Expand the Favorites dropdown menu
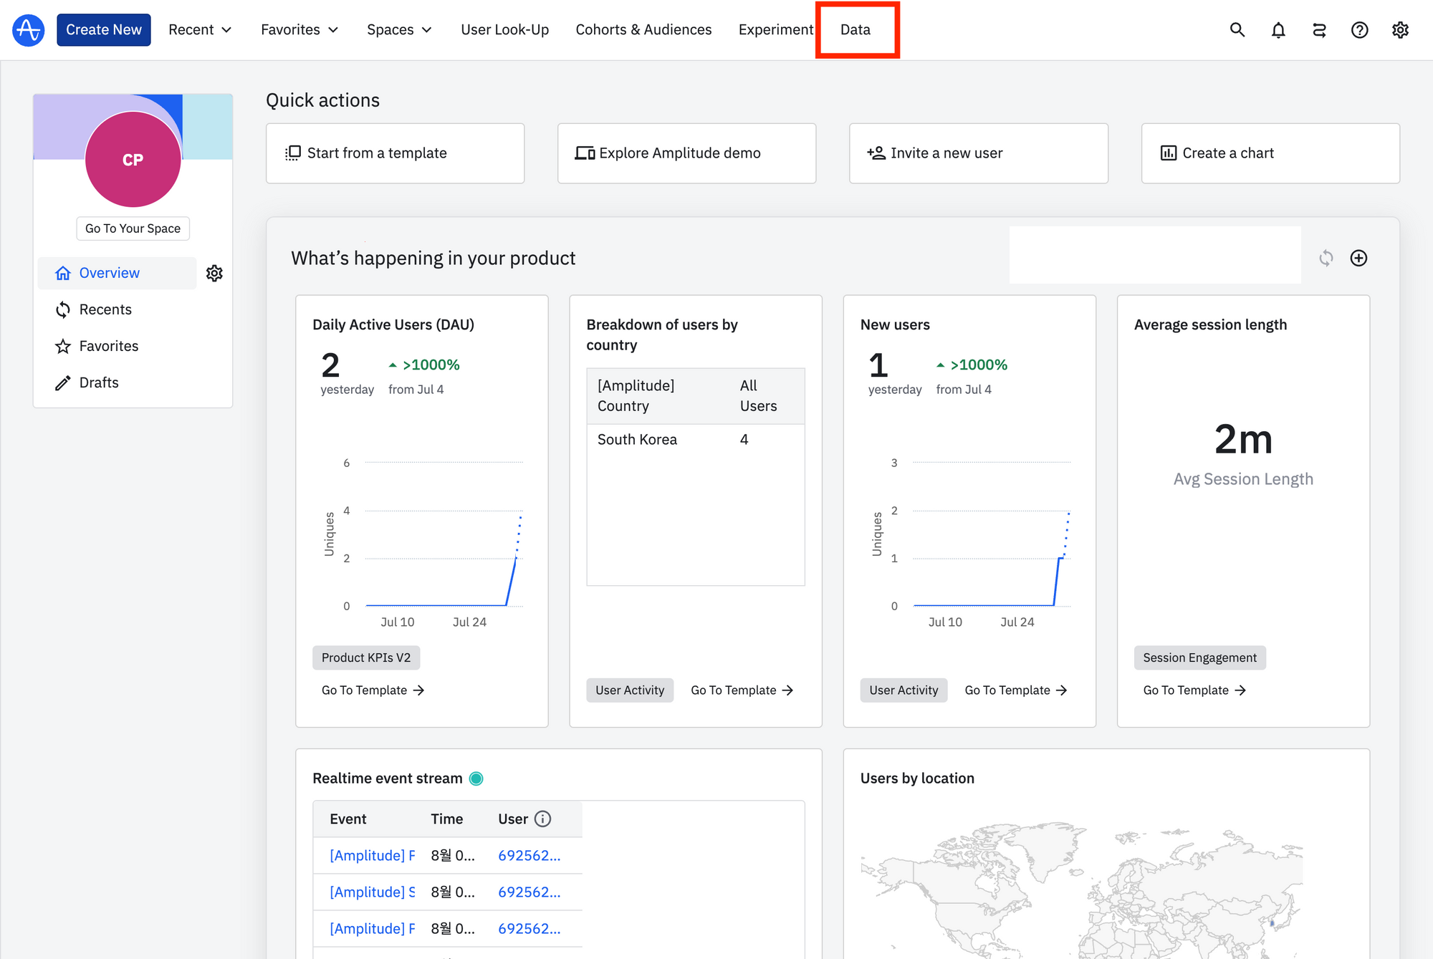Viewport: 1433px width, 959px height. (299, 30)
